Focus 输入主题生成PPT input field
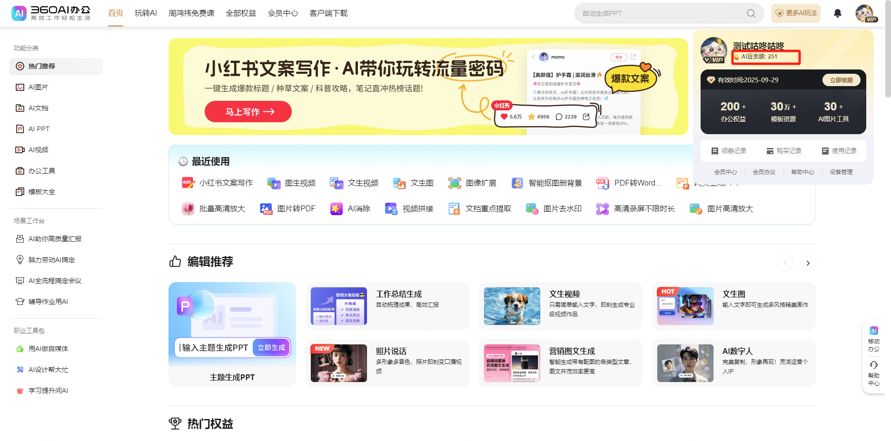Screen dimensions: 891x441 coord(214,348)
